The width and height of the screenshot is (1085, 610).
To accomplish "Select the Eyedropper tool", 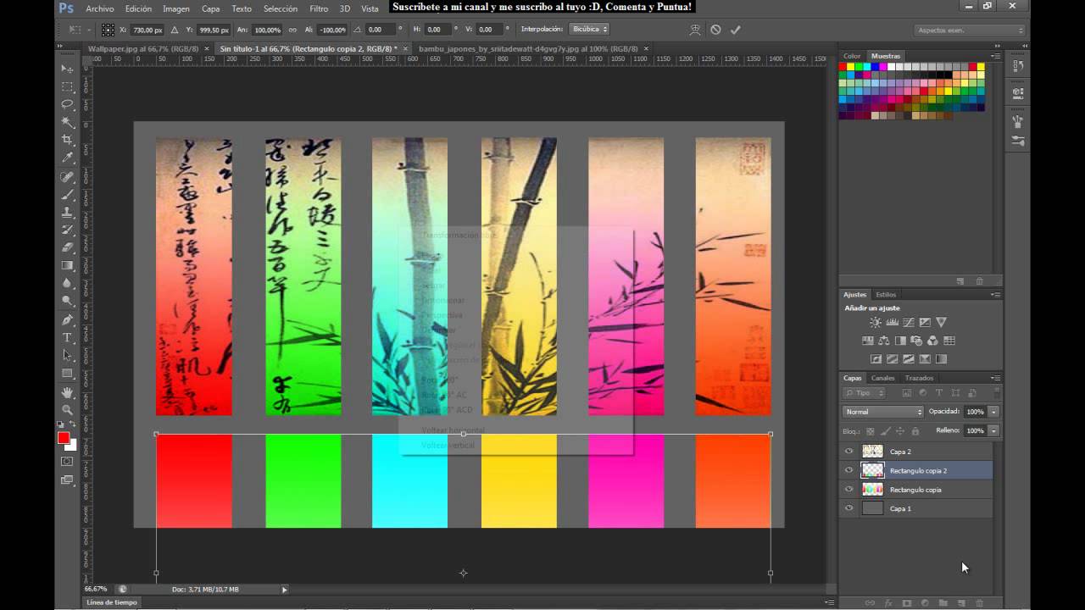I will click(x=68, y=158).
